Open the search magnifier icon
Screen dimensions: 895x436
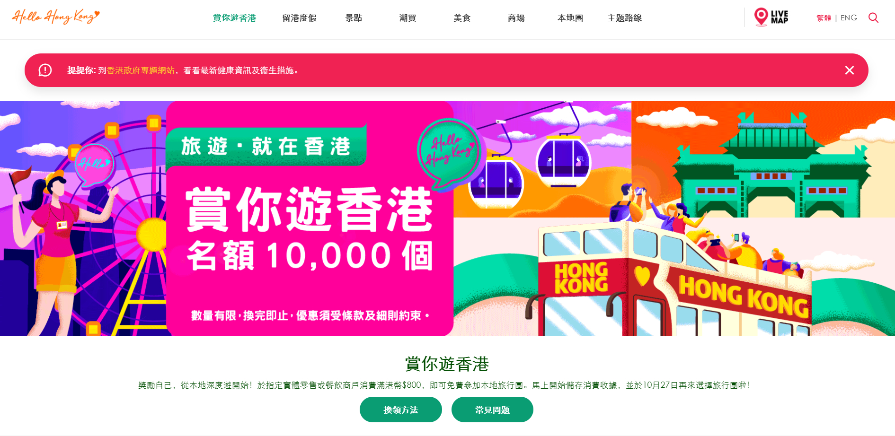point(873,17)
